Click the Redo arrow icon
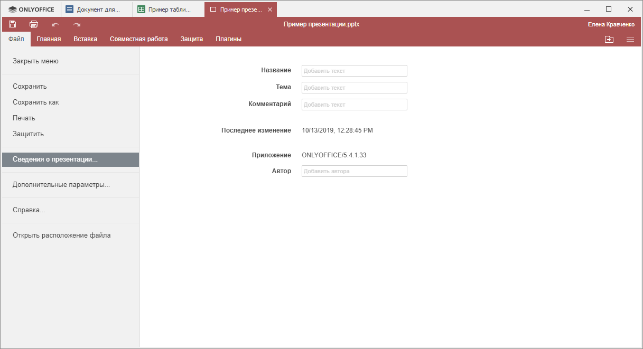 77,24
